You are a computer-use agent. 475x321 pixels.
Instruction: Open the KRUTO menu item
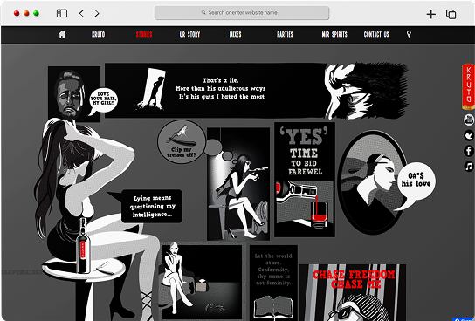click(x=98, y=34)
